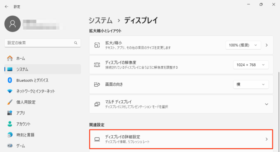Open the 1024 × 768 resolution dropdown
The height and width of the screenshot is (152, 280).
[251, 65]
